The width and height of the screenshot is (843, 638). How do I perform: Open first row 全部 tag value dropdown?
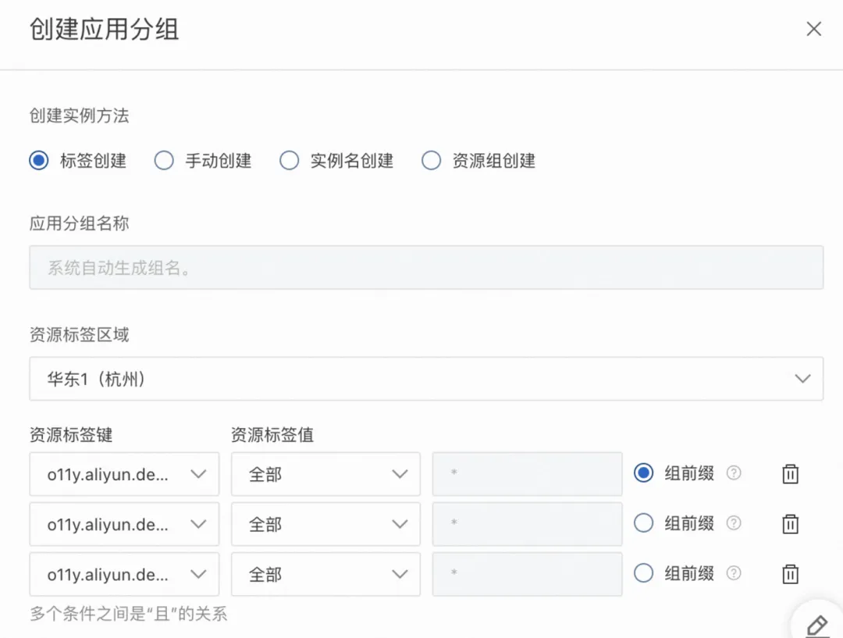325,474
